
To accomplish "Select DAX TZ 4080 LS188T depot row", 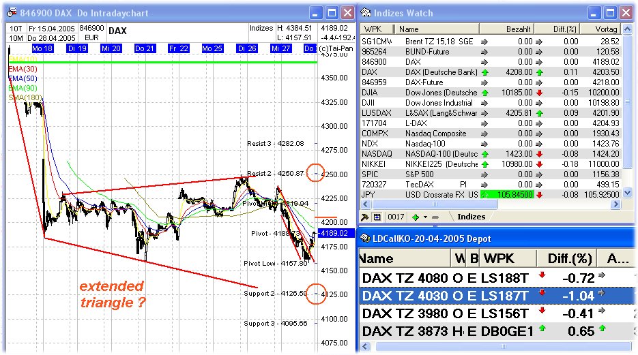I will (497, 278).
